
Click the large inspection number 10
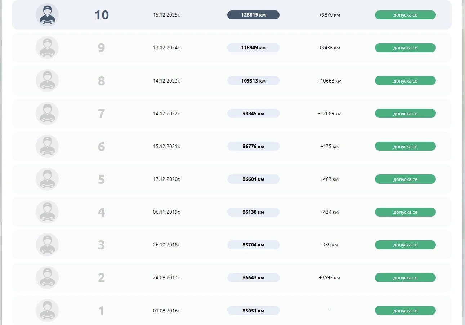102,15
